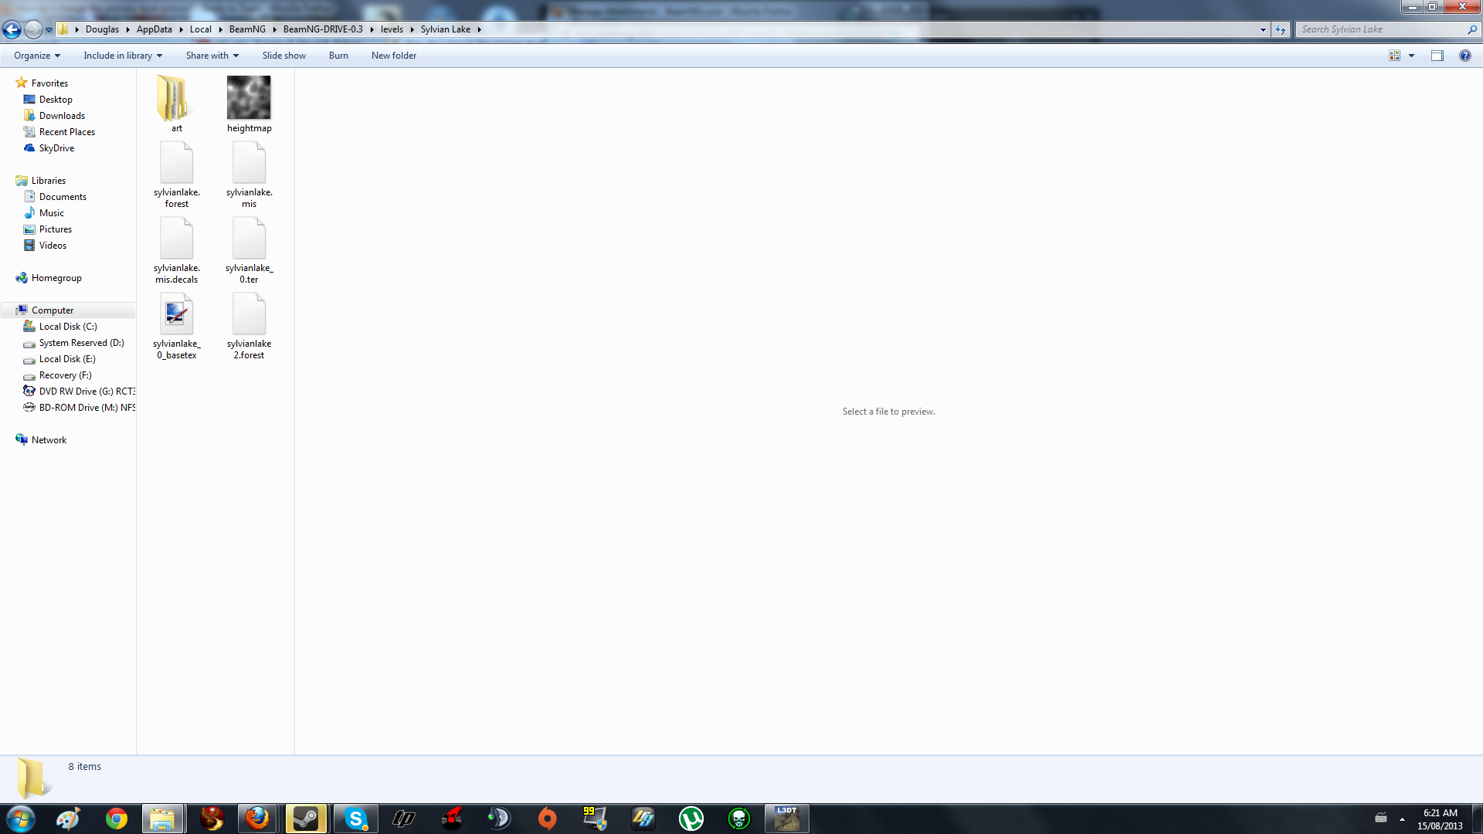Select the sylvianlake2.forest file
This screenshot has width=1483, height=834.
coord(249,327)
